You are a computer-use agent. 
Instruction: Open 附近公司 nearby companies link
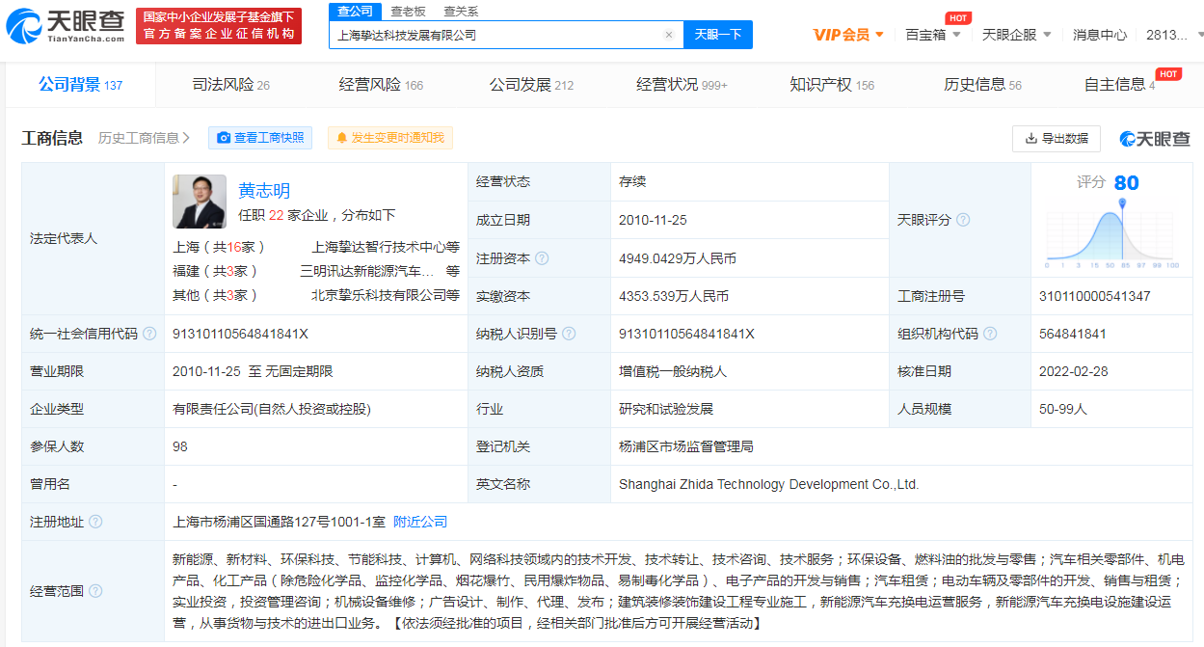pos(420,522)
